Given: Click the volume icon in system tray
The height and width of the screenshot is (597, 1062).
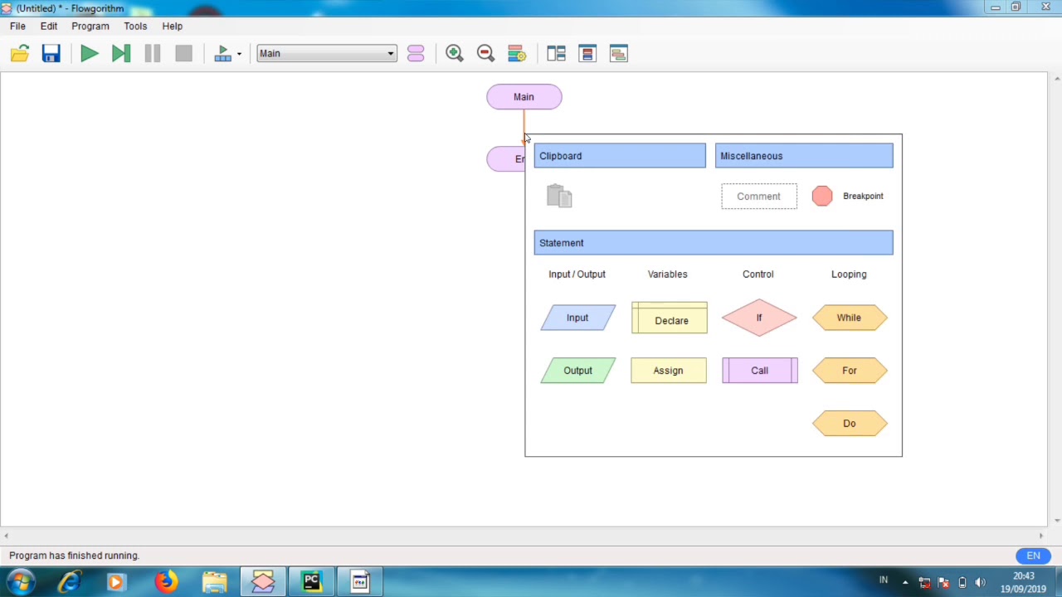Looking at the screenshot, I should 981,582.
